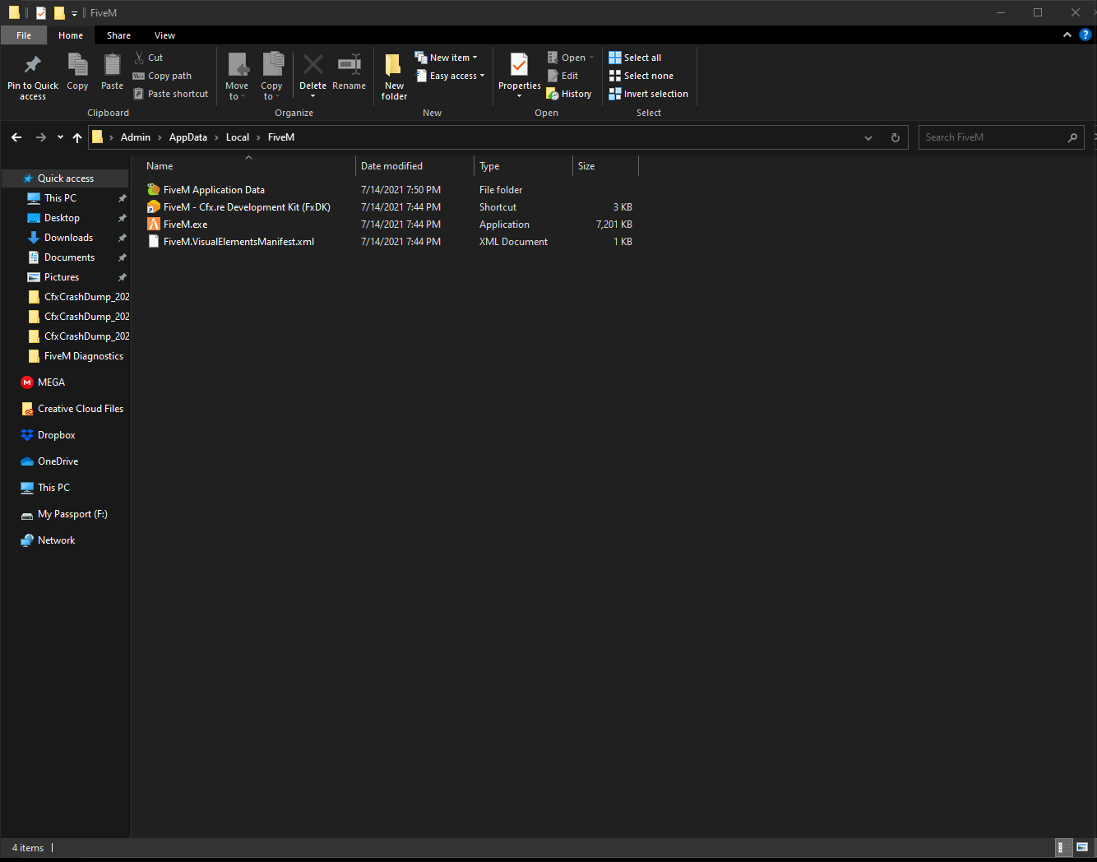Screen dimensions: 1097x862
Task: Click the Delete icon in the ribbon
Action: pyautogui.click(x=312, y=66)
